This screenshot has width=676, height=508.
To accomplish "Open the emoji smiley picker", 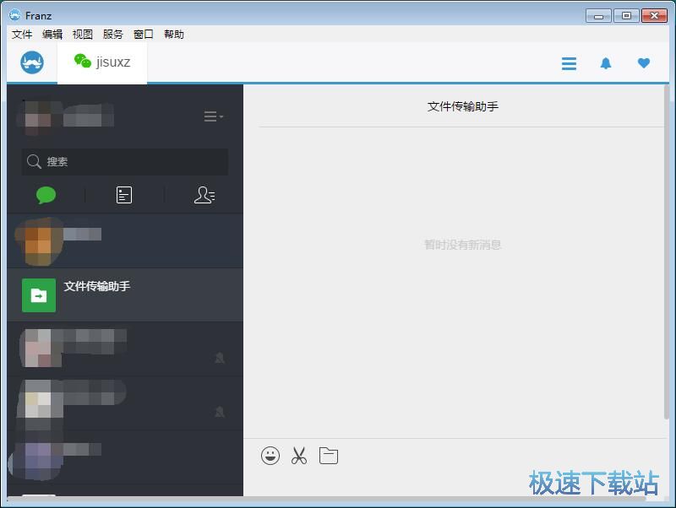I will point(270,456).
